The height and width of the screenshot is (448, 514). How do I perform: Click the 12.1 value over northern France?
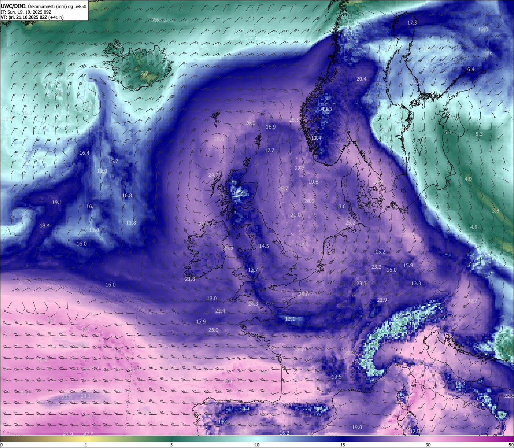point(290,319)
